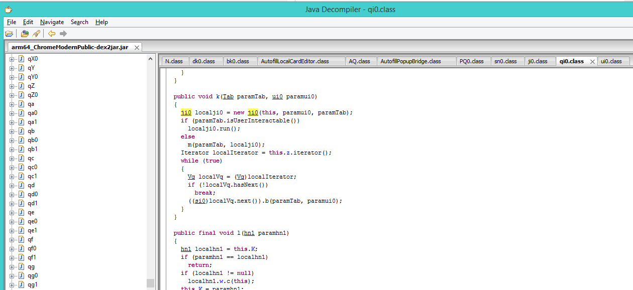Follow the highlighted ji0 type link

point(186,112)
